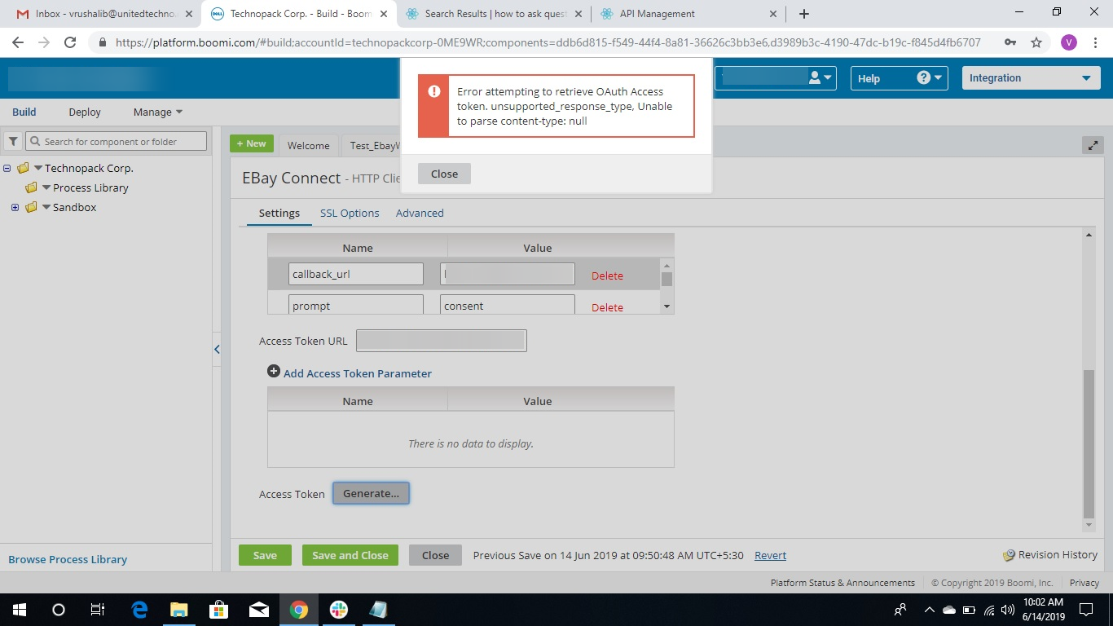Click the callback_url name field

[x=356, y=274]
